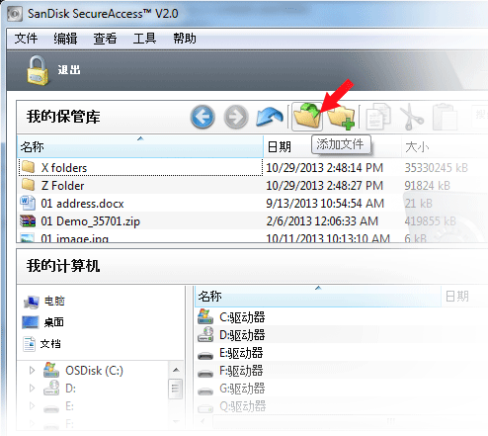The height and width of the screenshot is (436, 488).
Task: Open the 工具 menu
Action: coord(144,39)
